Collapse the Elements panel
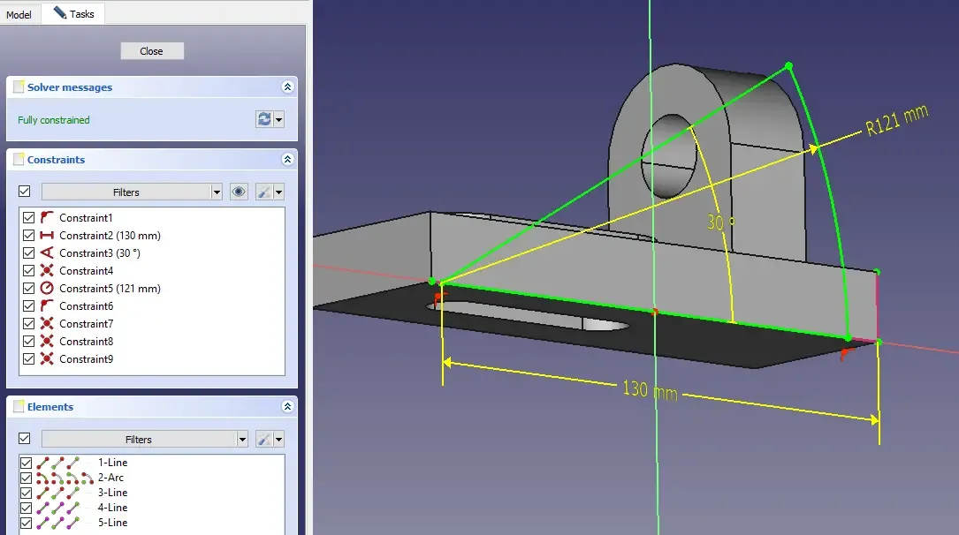 click(x=287, y=407)
